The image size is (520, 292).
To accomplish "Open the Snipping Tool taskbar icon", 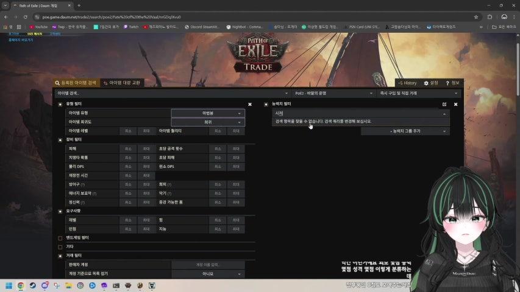I will point(56,285).
